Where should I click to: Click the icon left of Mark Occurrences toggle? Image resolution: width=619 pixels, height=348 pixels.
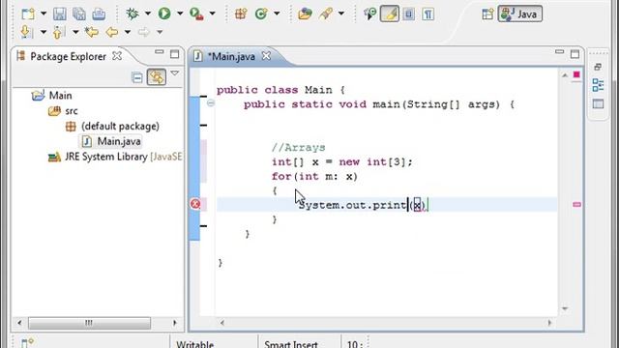369,14
